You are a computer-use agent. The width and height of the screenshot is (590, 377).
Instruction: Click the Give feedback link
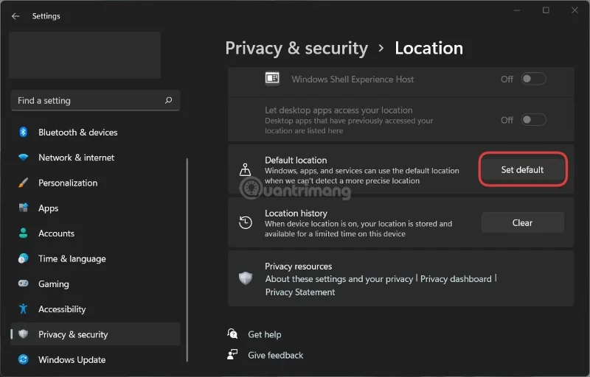pos(275,355)
